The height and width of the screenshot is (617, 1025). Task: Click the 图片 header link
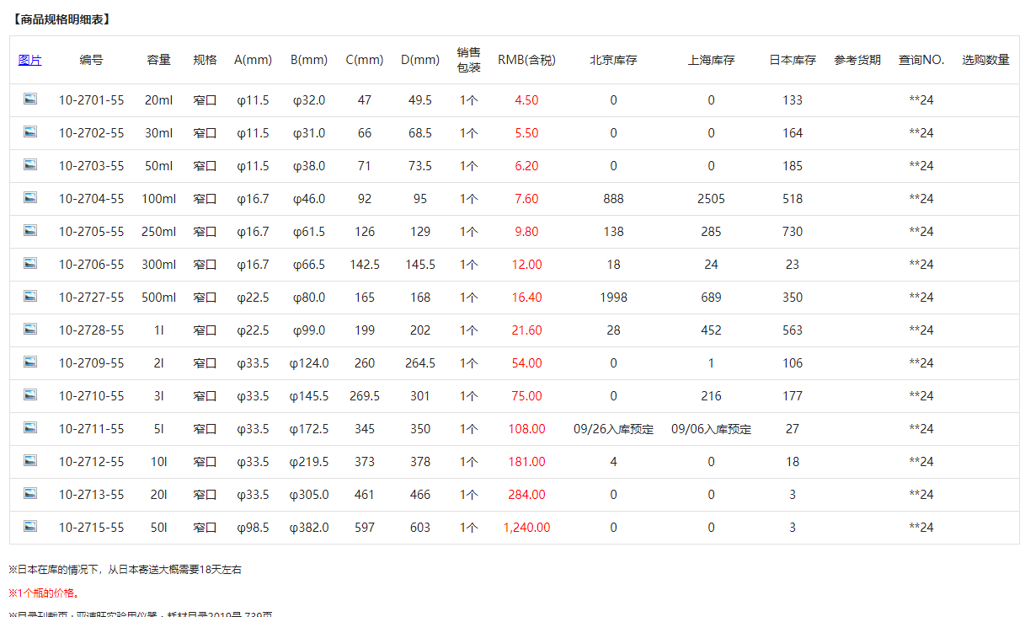pos(29,60)
